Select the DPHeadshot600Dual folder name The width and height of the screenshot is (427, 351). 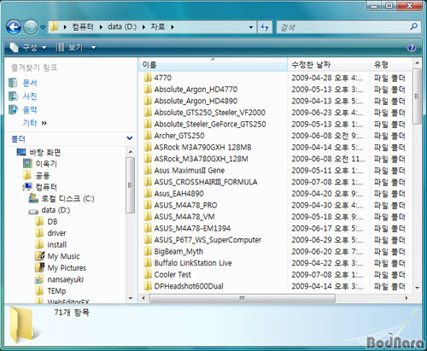click(x=189, y=286)
